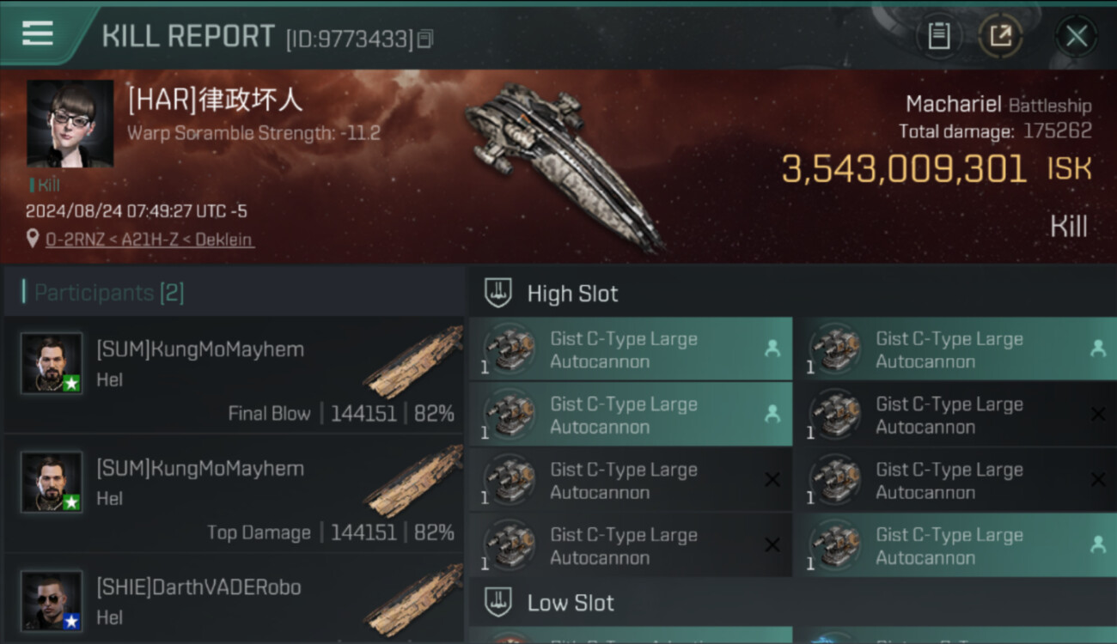Open the victim's character portrait

(70, 124)
